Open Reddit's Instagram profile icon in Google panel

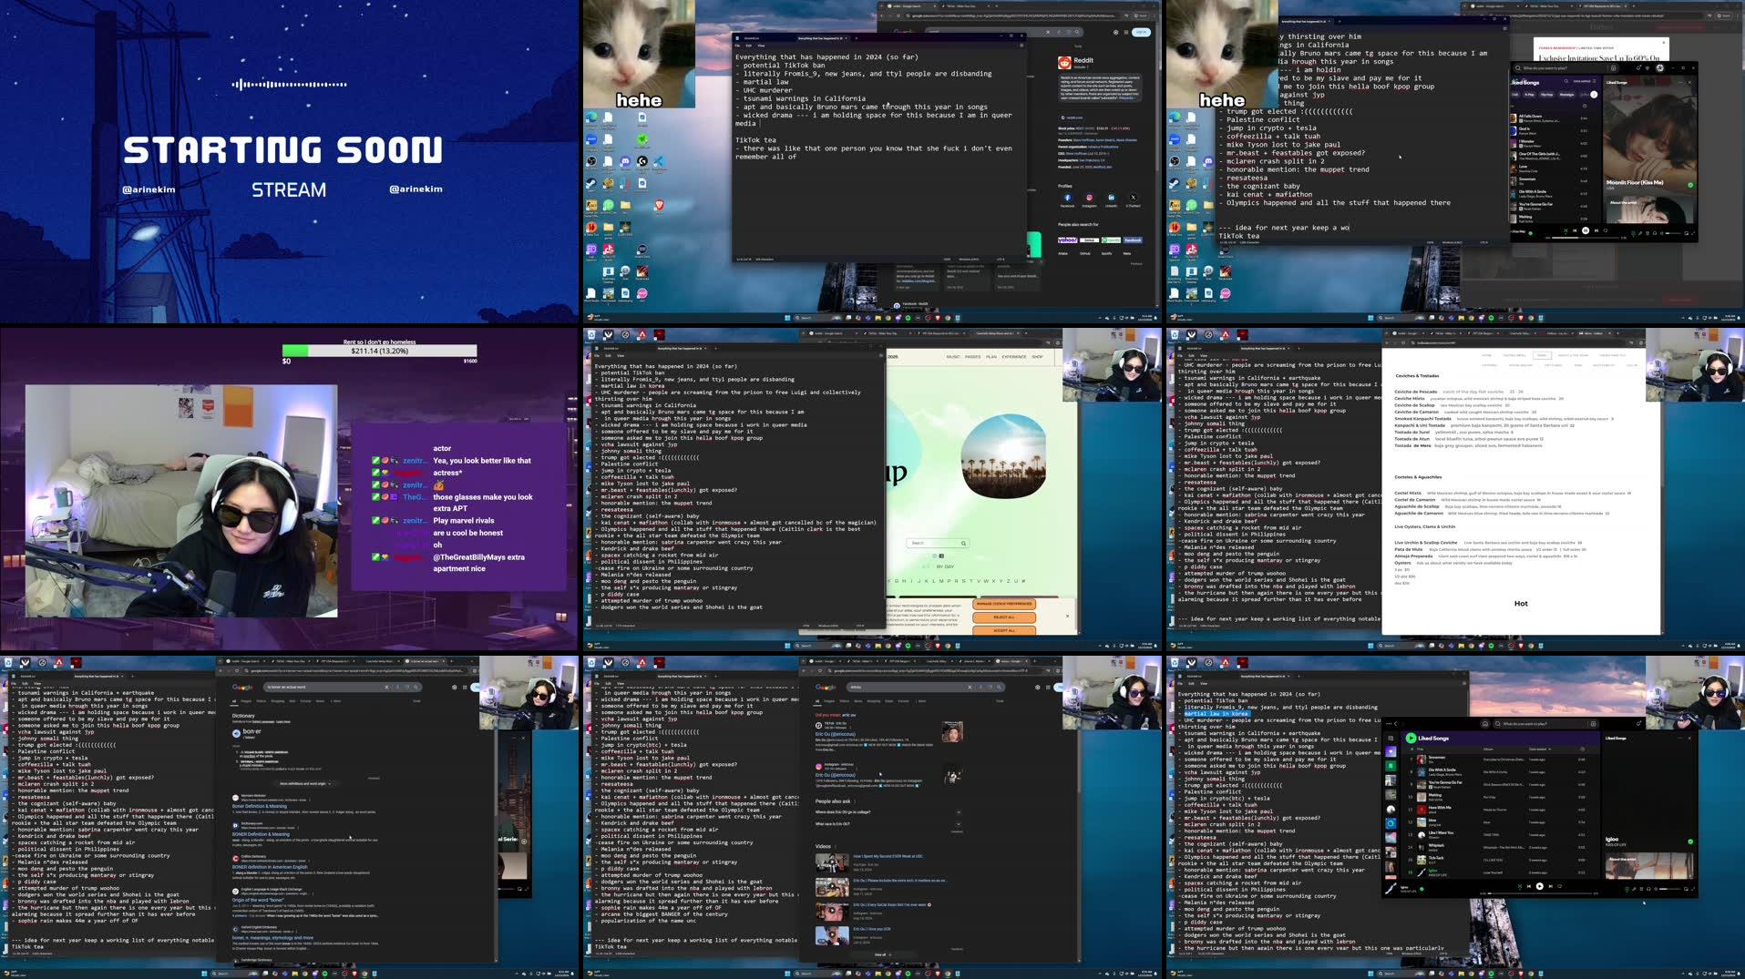pos(1089,197)
